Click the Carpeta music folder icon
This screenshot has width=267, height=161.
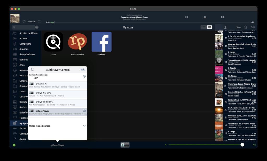coord(15,81)
